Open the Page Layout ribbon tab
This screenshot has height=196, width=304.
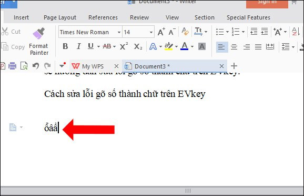[60, 17]
